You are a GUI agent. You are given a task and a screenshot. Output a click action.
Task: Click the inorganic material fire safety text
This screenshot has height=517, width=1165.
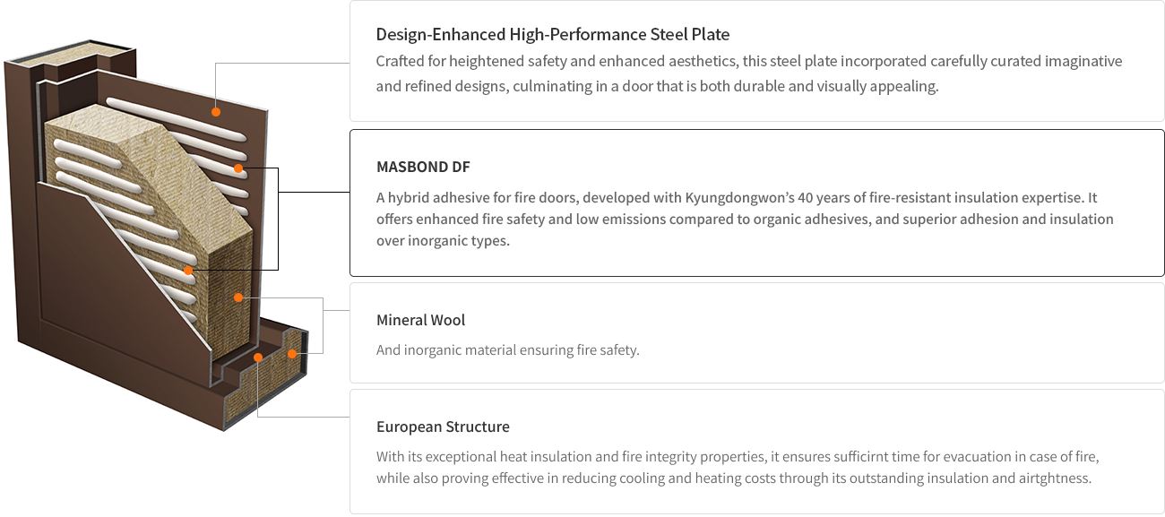click(507, 349)
